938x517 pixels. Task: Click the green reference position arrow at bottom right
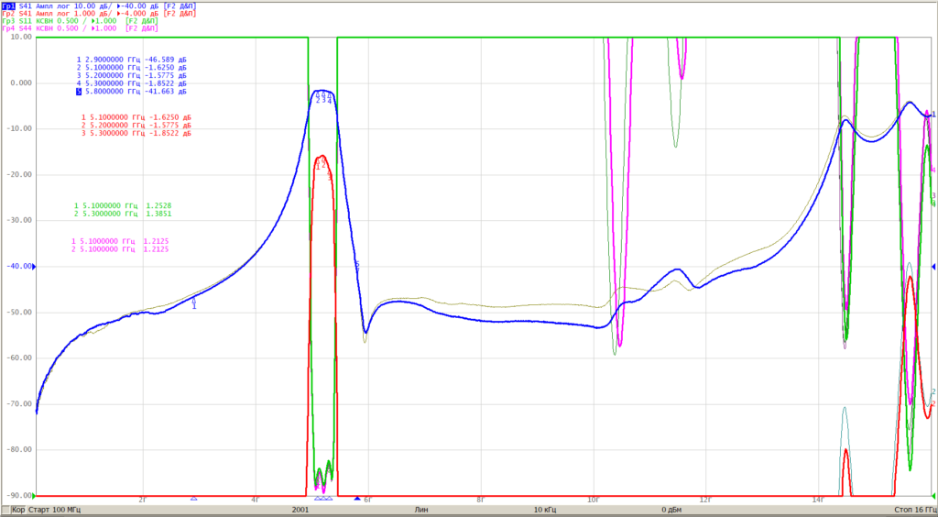pos(934,496)
